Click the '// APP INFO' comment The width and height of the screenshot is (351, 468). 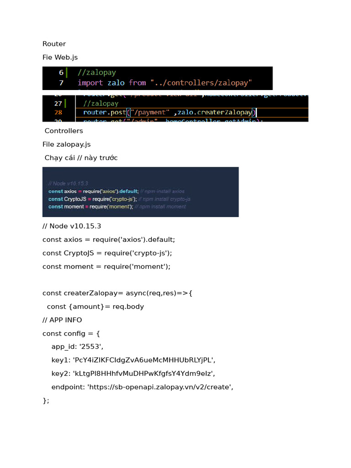[62, 320]
